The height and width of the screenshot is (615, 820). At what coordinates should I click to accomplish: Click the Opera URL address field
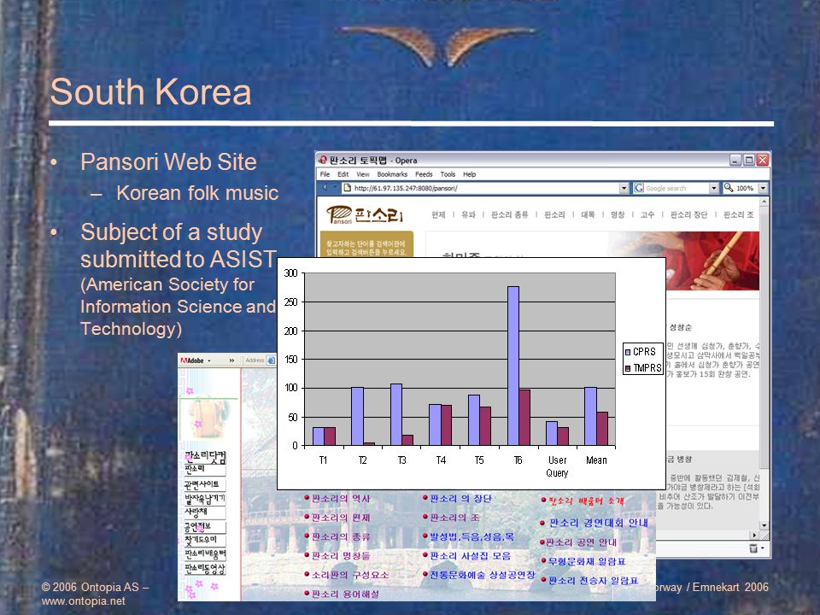(x=485, y=188)
